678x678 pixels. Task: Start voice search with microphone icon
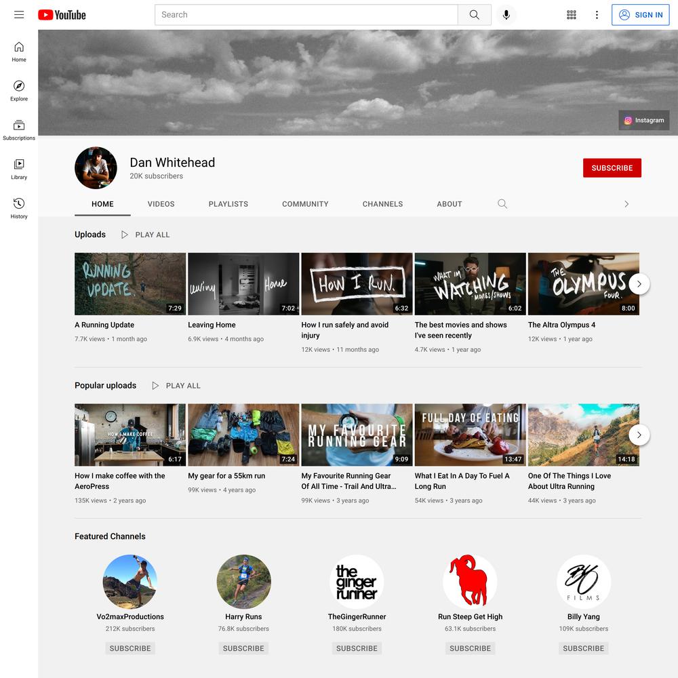(506, 15)
